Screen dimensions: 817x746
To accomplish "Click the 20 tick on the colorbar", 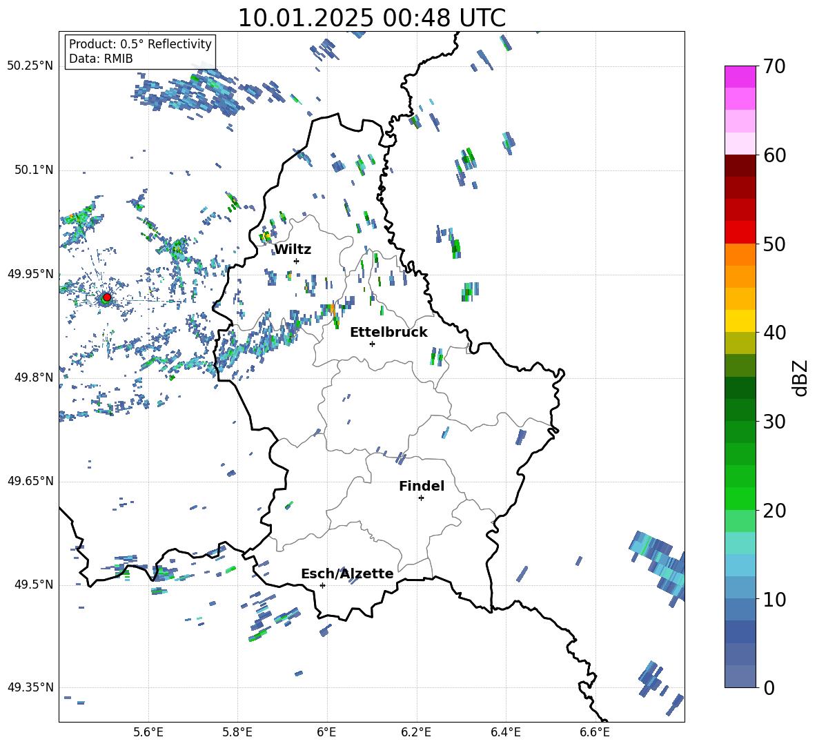I will click(x=774, y=510).
